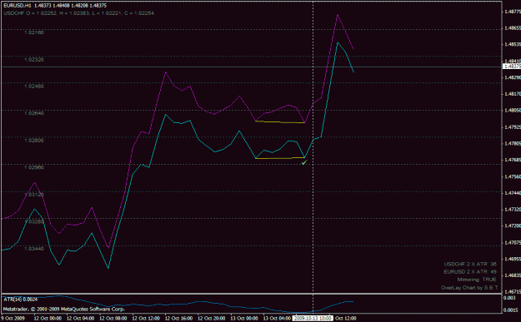This screenshot has width=521, height=322.
Task: Click the right-axis price 1.48050
Action: (x=513, y=111)
